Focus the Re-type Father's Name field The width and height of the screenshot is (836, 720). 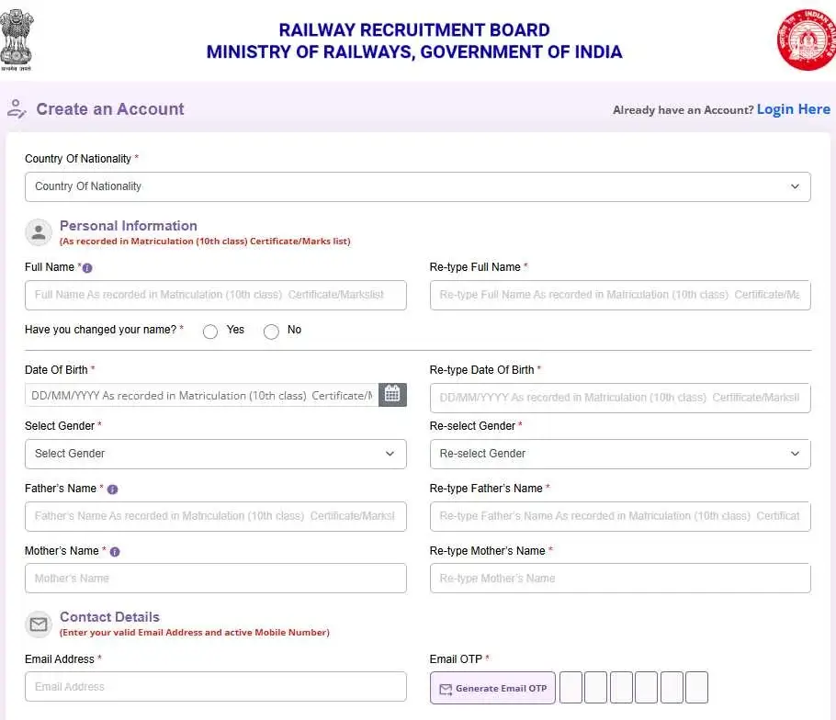620,516
